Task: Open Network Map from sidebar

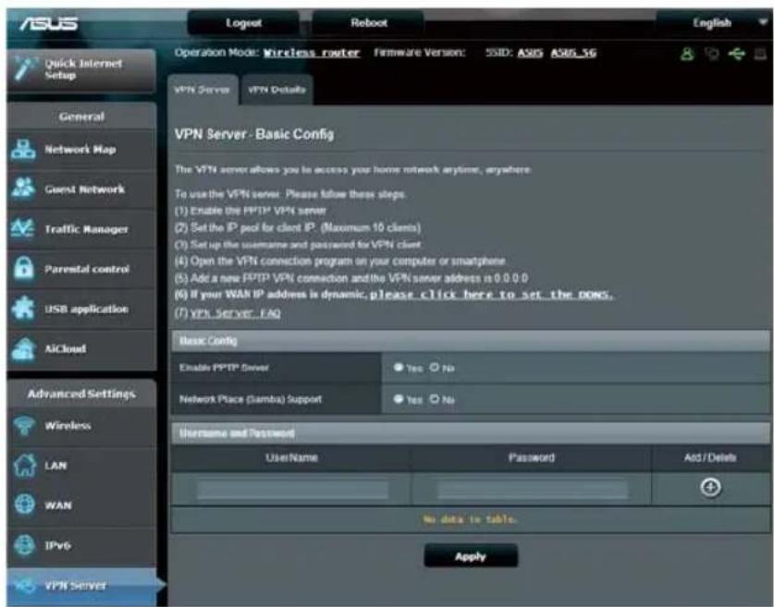Action: pyautogui.click(x=82, y=150)
